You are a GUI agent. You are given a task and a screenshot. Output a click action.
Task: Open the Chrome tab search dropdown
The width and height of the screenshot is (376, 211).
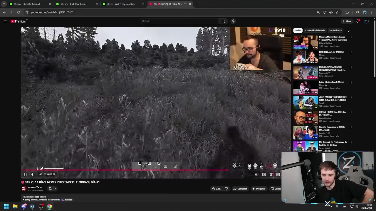[4, 4]
